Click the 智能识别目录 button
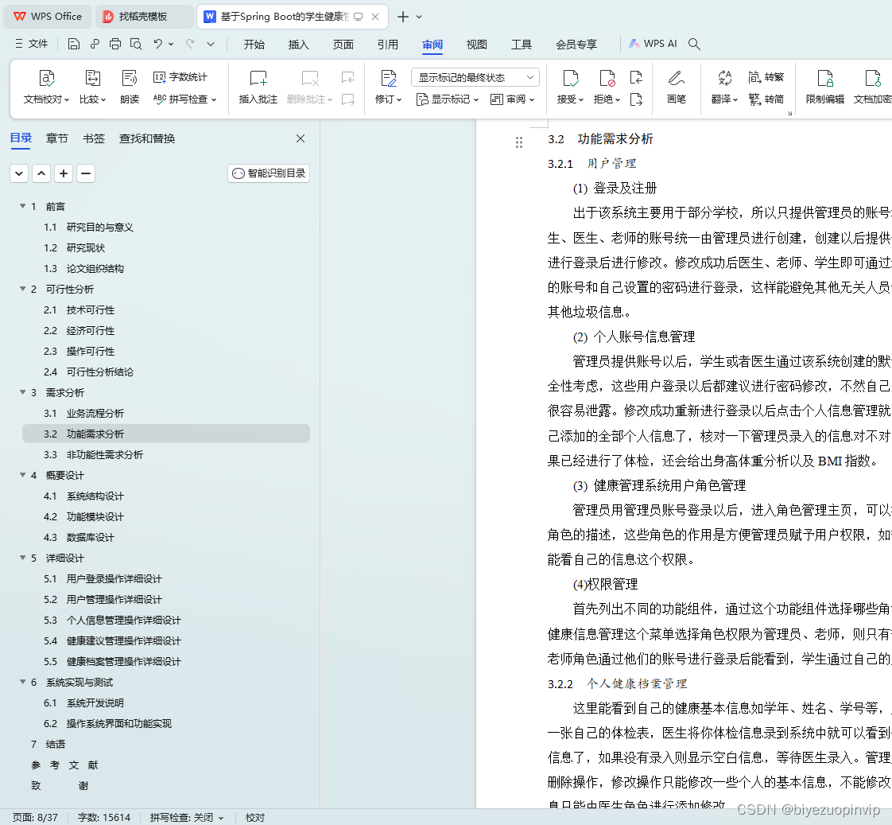892x825 pixels. tap(269, 173)
